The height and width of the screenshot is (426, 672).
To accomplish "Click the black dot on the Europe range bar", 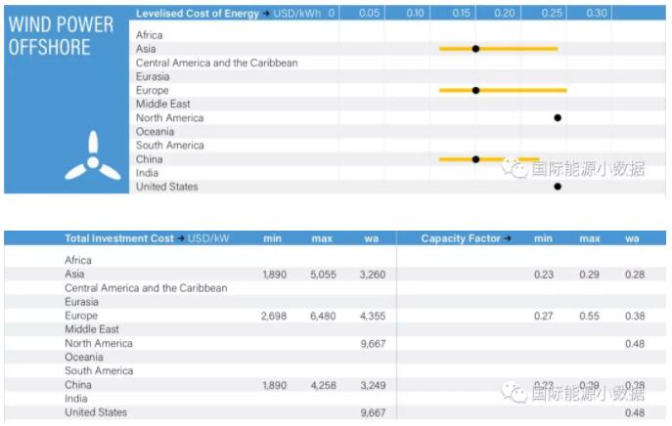I will click(x=475, y=90).
